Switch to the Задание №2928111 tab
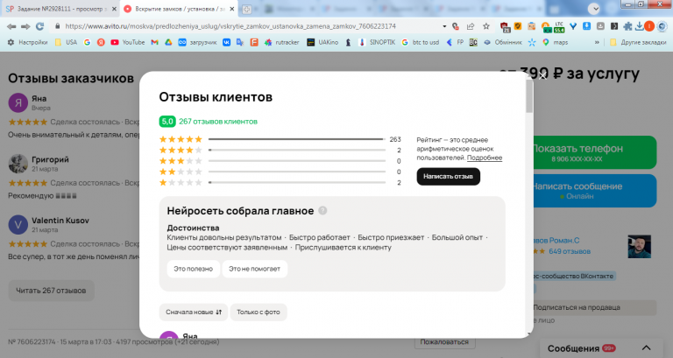Screen dimensions: 673x358 tap(61, 9)
